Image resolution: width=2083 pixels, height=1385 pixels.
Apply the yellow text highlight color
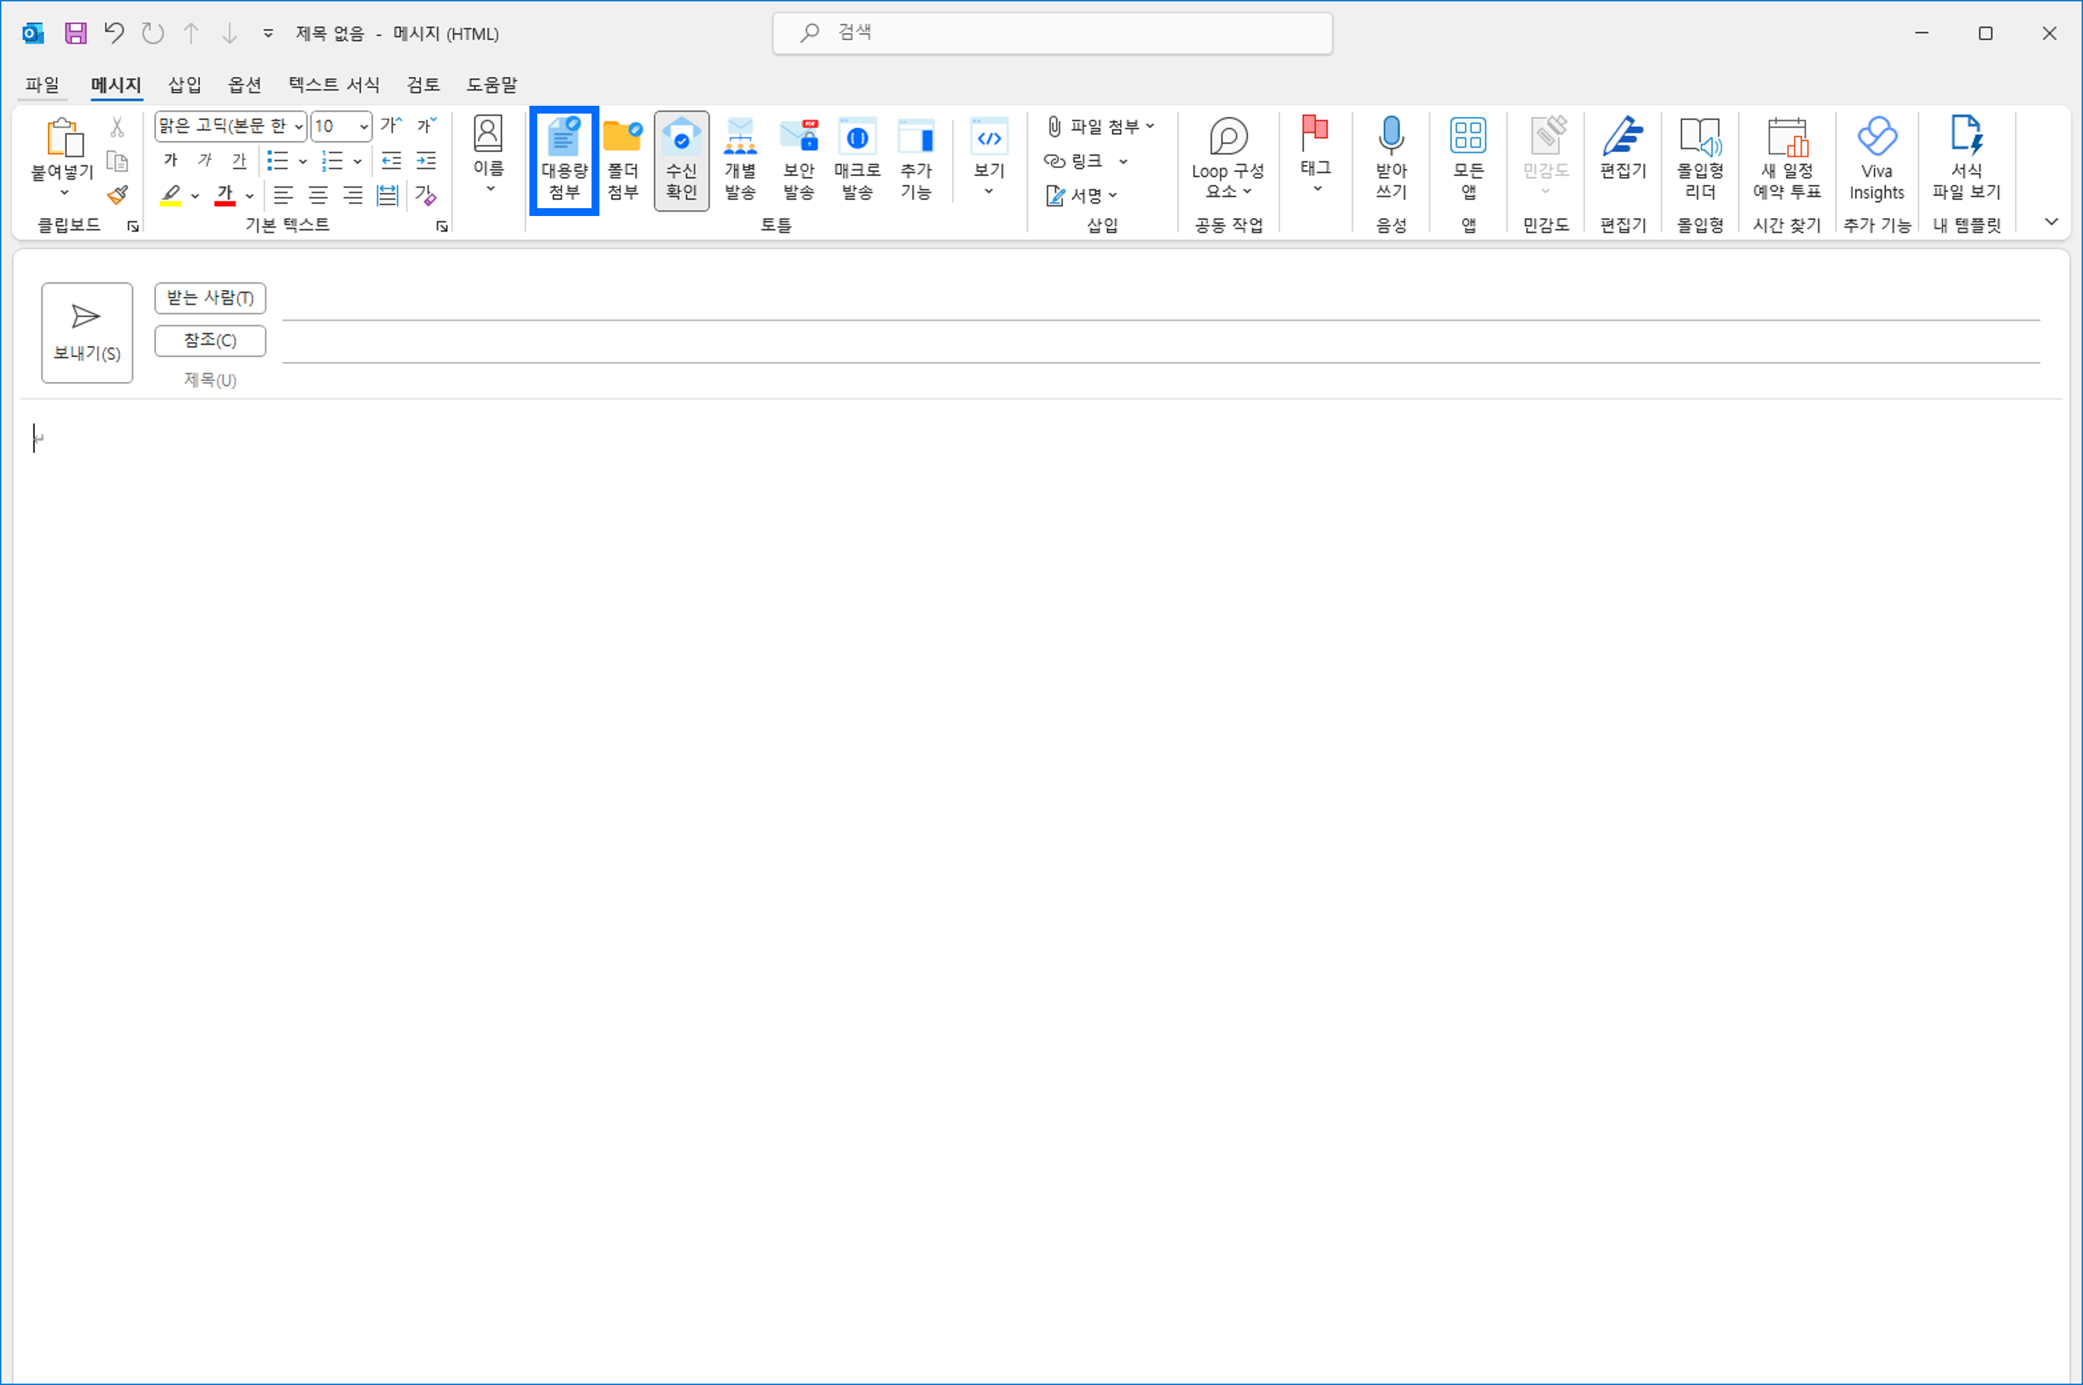click(x=171, y=194)
